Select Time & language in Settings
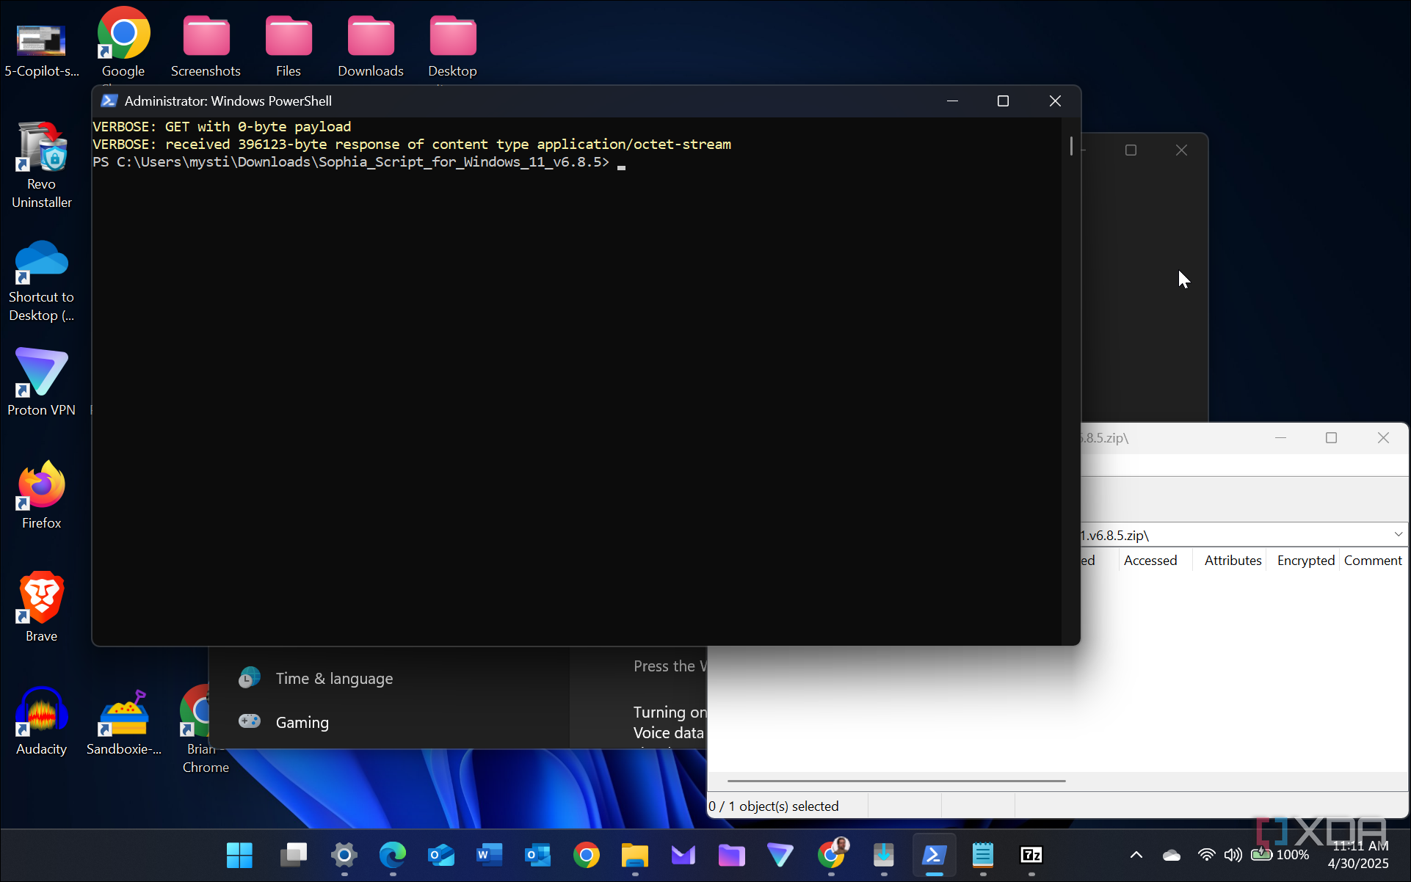Viewport: 1411px width, 882px height. (334, 679)
